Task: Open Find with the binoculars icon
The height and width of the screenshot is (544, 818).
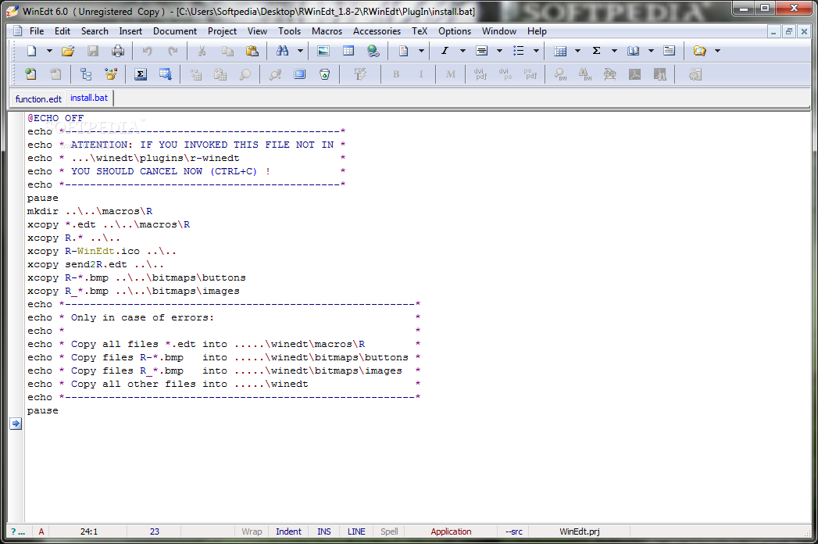Action: tap(282, 51)
